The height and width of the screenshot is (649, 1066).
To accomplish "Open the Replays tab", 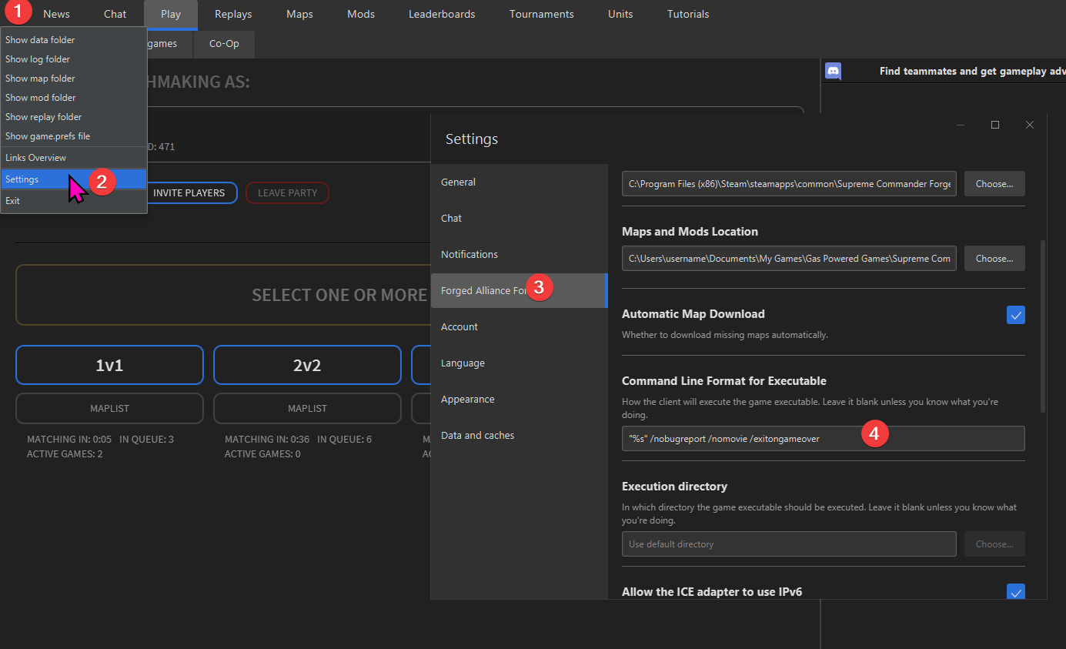I will pyautogui.click(x=233, y=14).
